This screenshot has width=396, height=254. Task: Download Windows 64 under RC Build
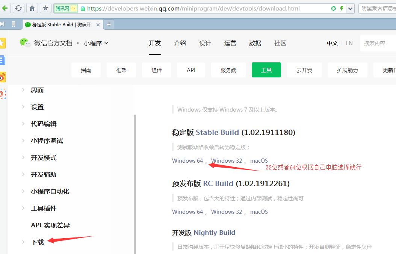pyautogui.click(x=187, y=212)
